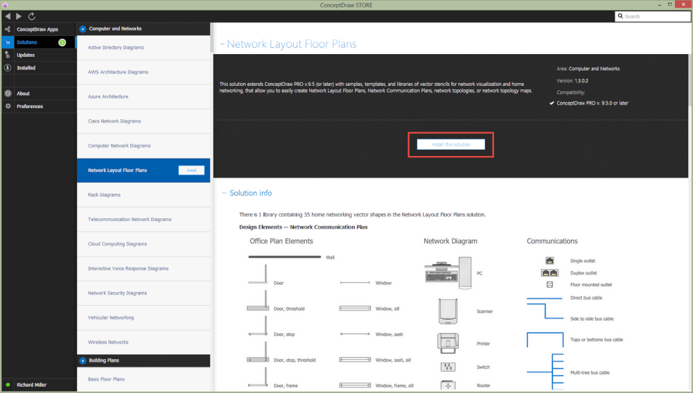
Task: Select Cisco Network Diagrams solution
Action: 143,121
